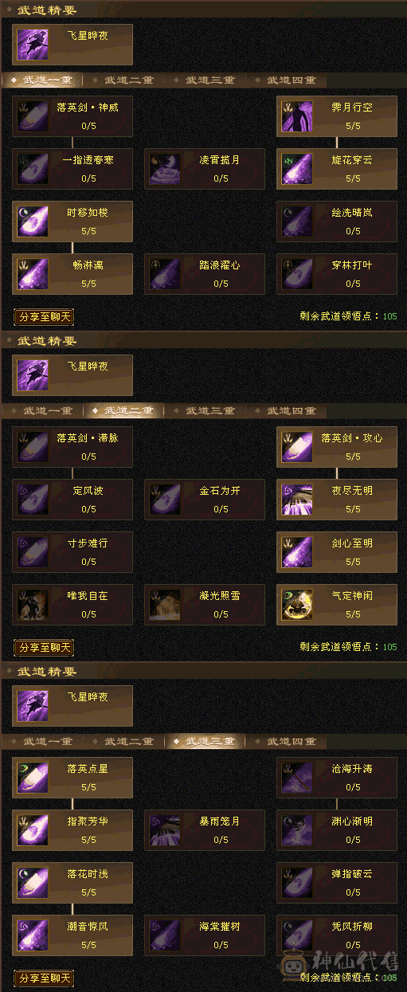Select the 落英剑·攻心 skill slot
This screenshot has height=992, width=407.
coord(337,448)
